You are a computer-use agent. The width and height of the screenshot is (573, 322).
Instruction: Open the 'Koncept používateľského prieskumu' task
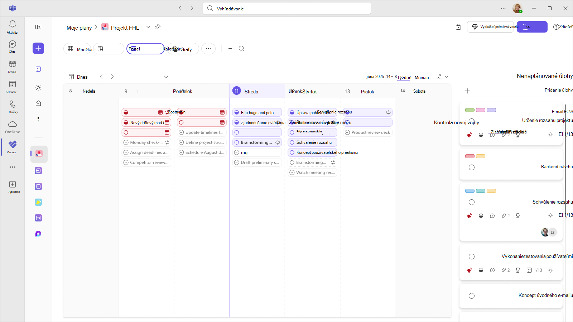pyautogui.click(x=313, y=152)
